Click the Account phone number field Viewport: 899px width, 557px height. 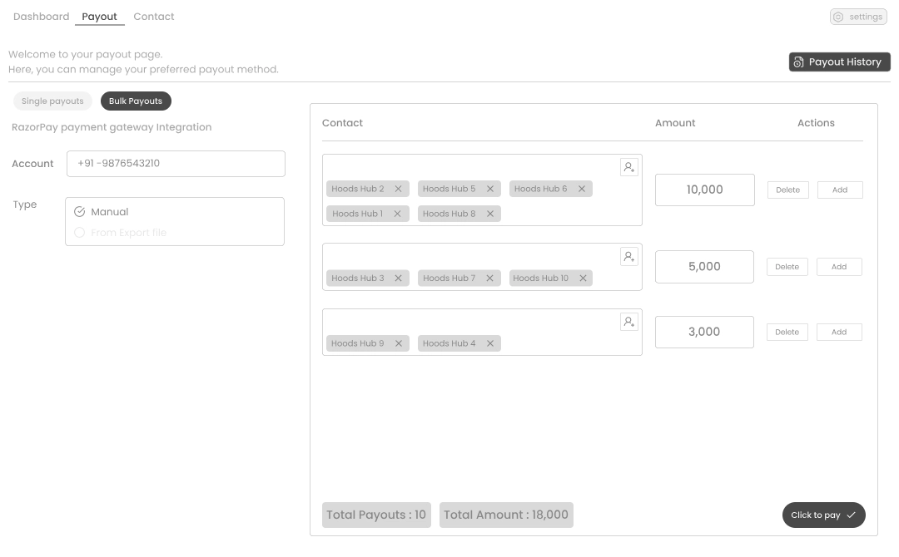176,164
